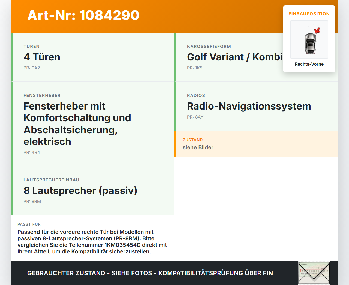Screen dimensions: 349x285
Task: Click the "FENSTERHEBER" category label
Action: [x=42, y=95]
